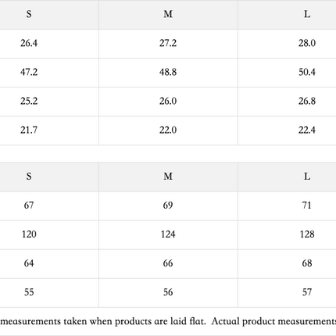Click the S header in upper table
Image resolution: width=336 pixels, height=336 pixels.
pos(29,14)
